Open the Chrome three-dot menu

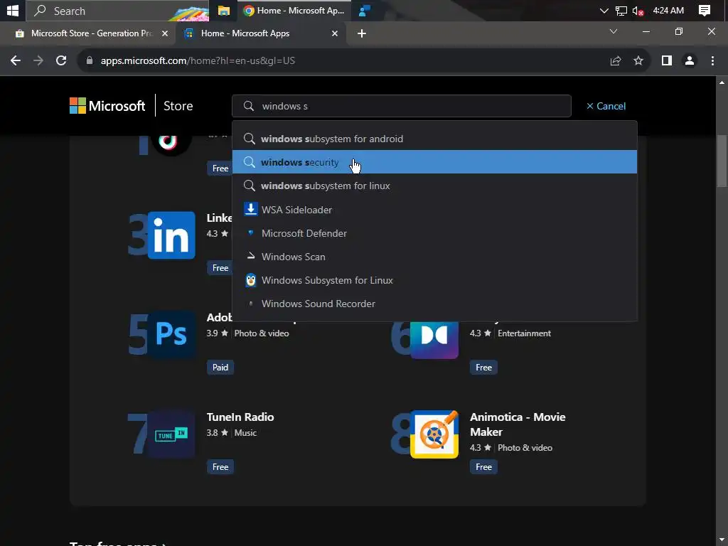tap(712, 60)
